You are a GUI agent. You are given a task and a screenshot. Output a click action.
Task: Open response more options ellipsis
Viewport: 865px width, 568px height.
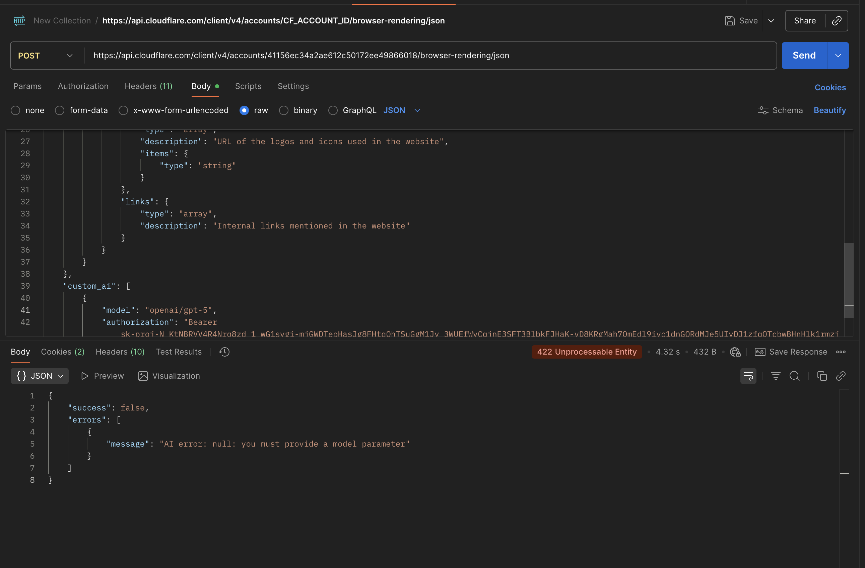841,352
